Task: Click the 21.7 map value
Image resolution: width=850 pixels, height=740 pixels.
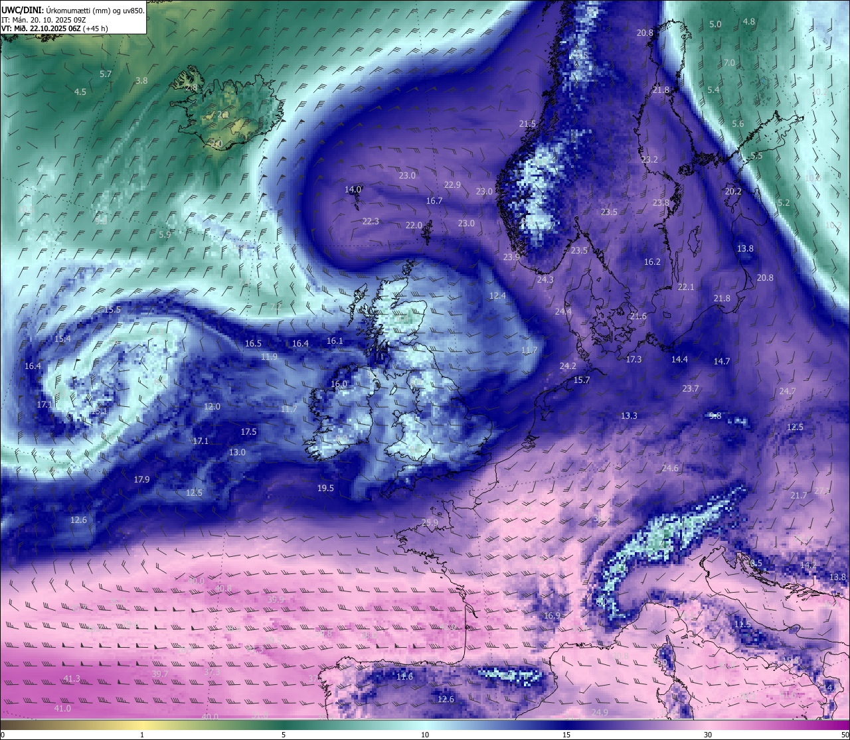Action: [799, 495]
